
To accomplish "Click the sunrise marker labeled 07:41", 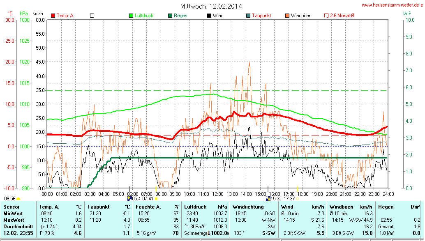I will pos(156,199).
